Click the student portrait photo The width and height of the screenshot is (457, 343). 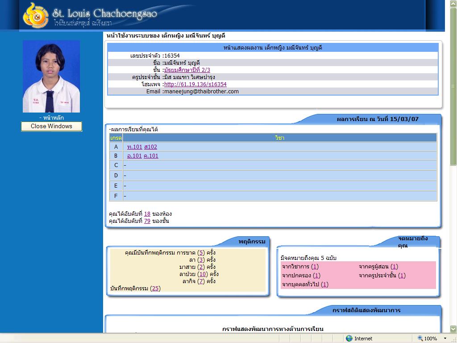point(51,76)
